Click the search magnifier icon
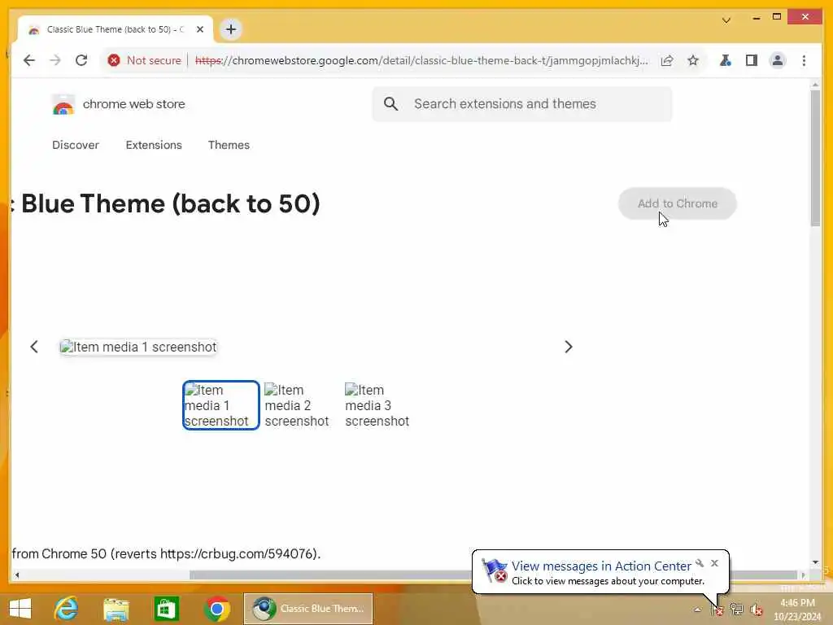833x625 pixels. tap(391, 103)
